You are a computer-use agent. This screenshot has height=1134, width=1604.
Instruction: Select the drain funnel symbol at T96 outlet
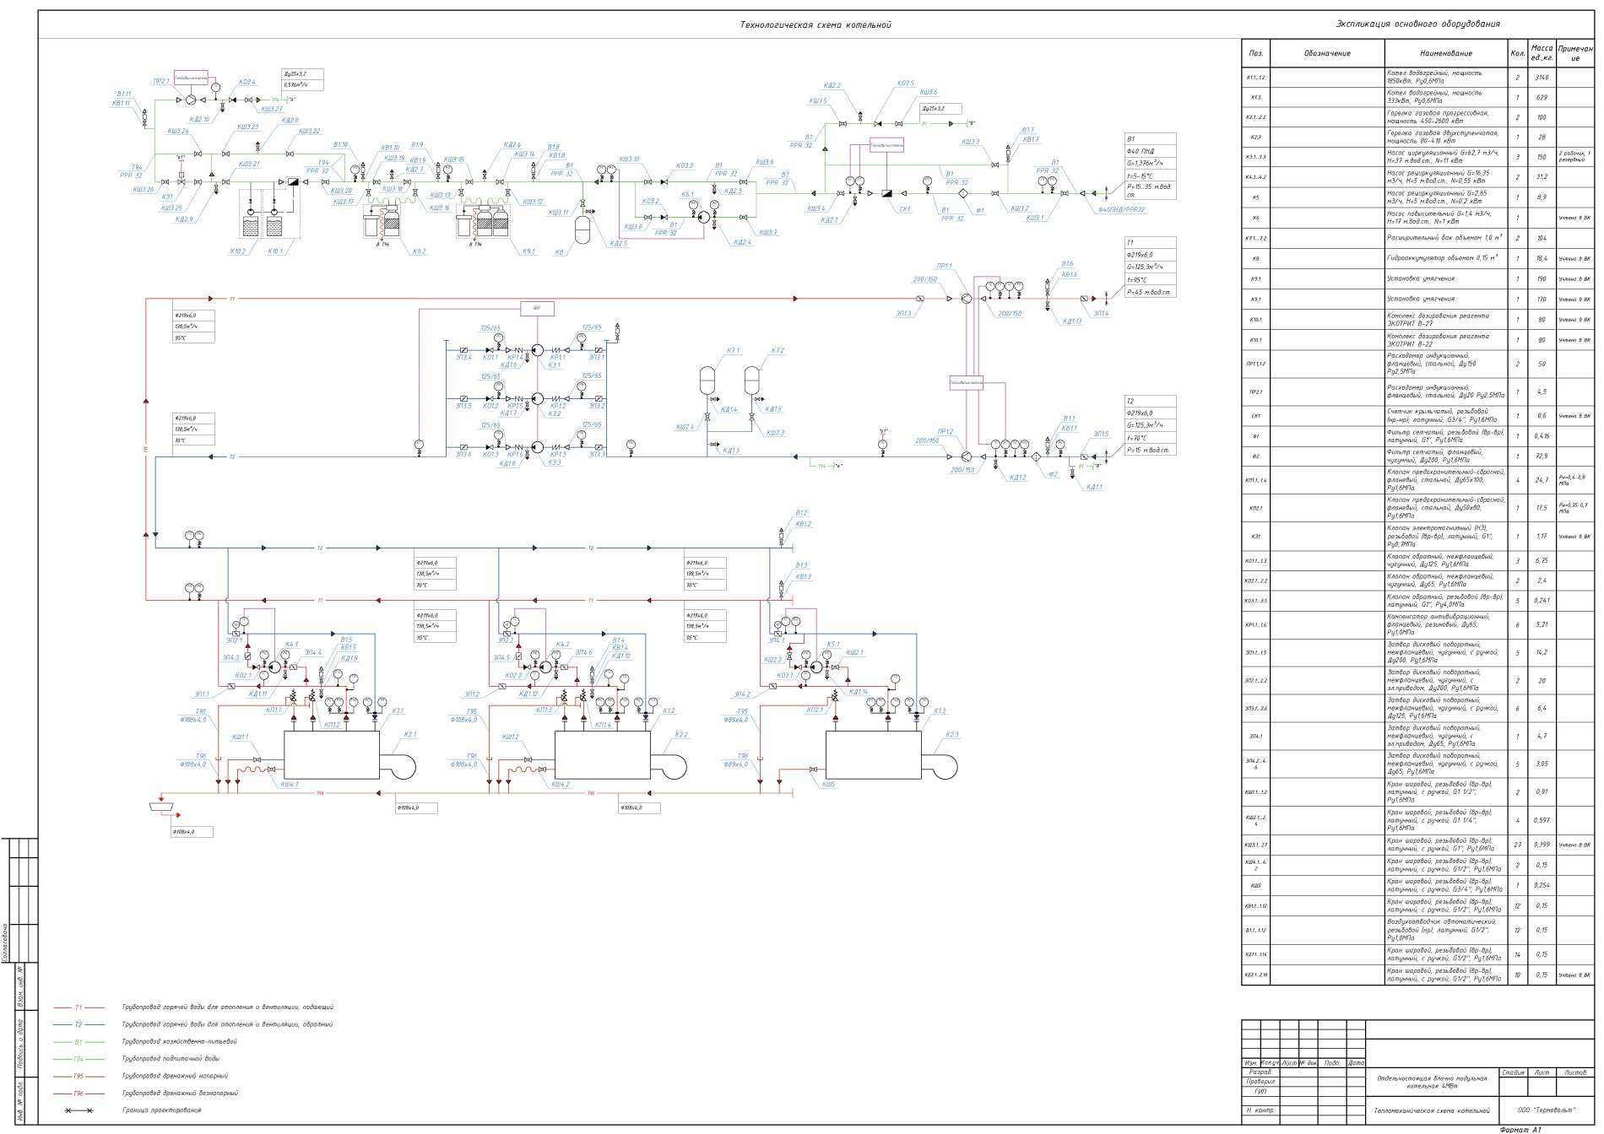[161, 807]
